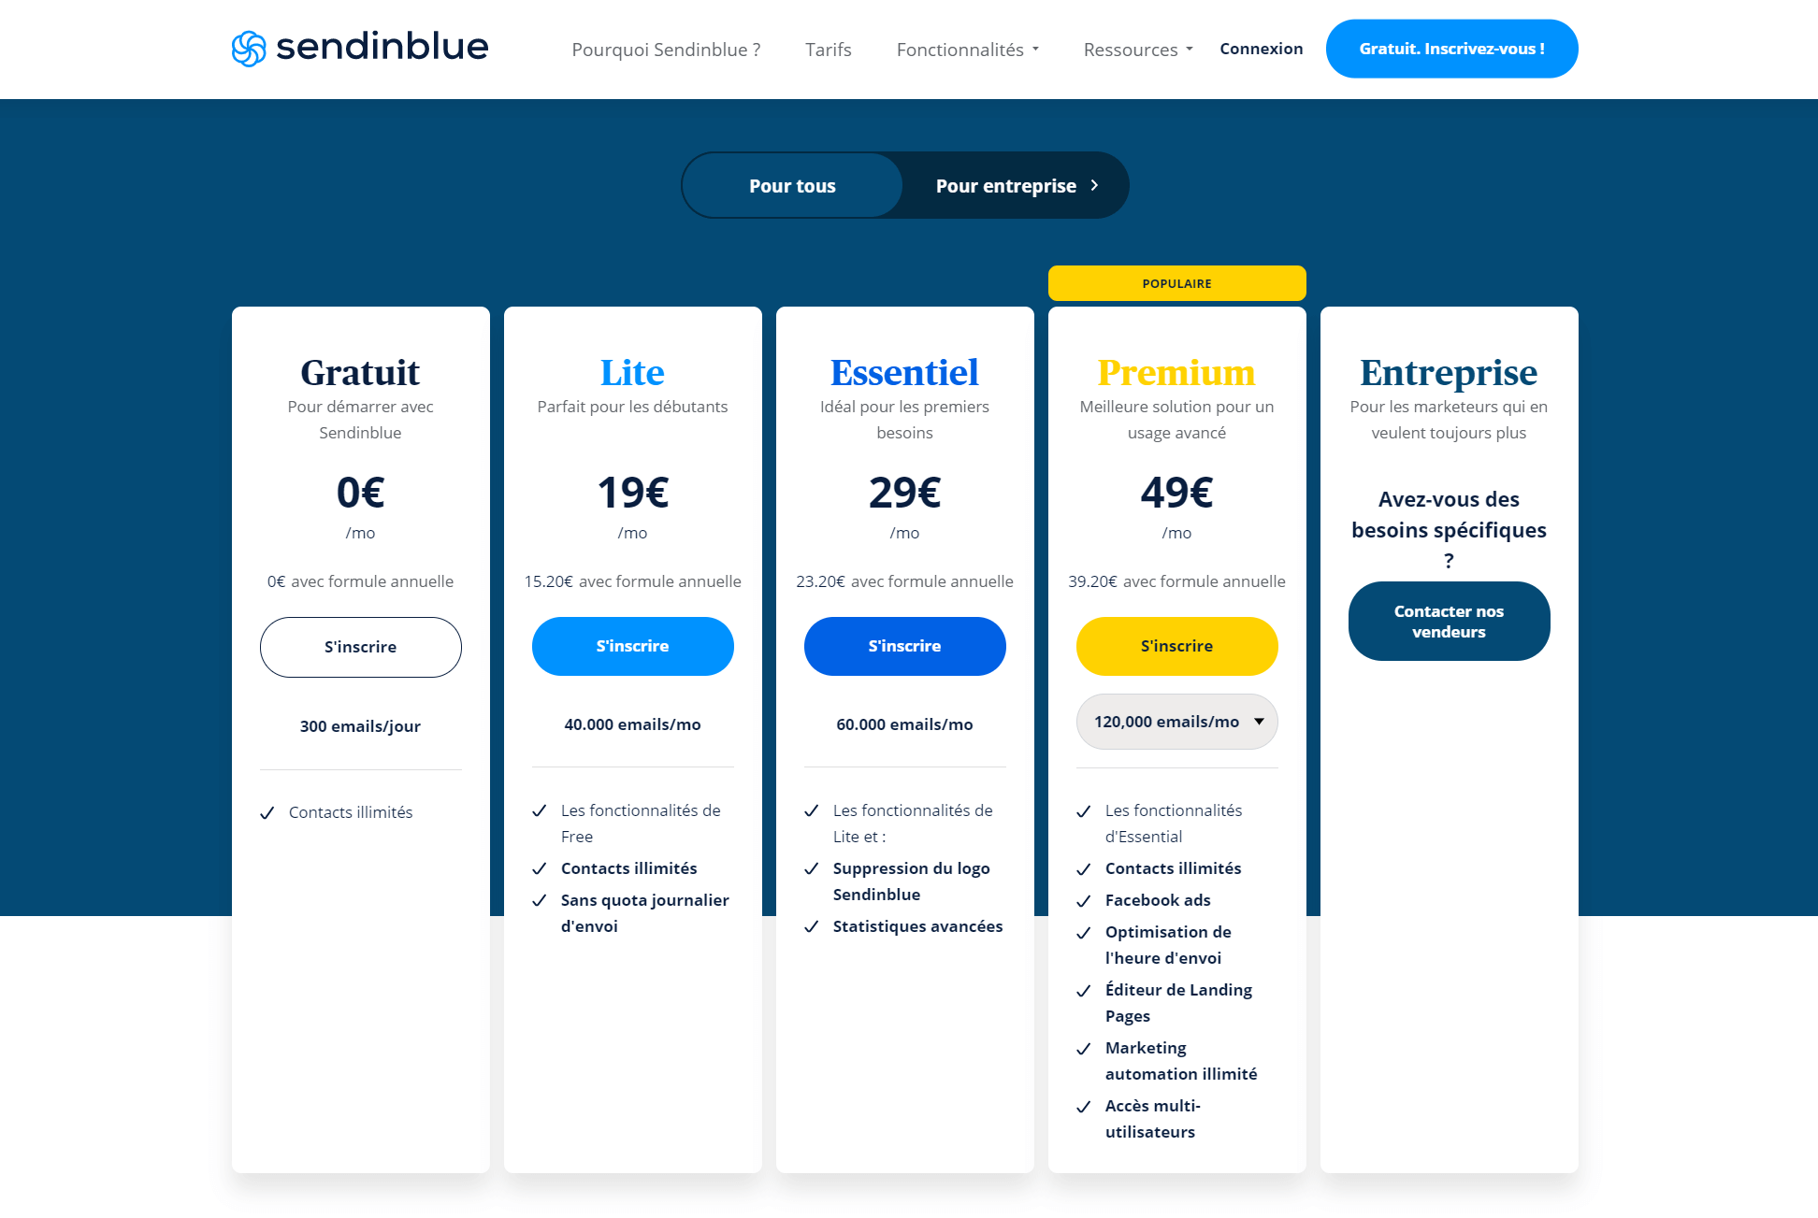Click checkmark beside Suppression du logo Sendinblue
Screen dimensions: 1818x1218
tap(812, 869)
